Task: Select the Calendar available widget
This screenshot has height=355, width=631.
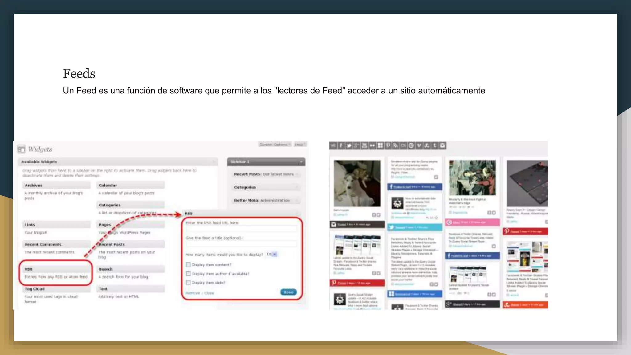Action: tap(131, 185)
